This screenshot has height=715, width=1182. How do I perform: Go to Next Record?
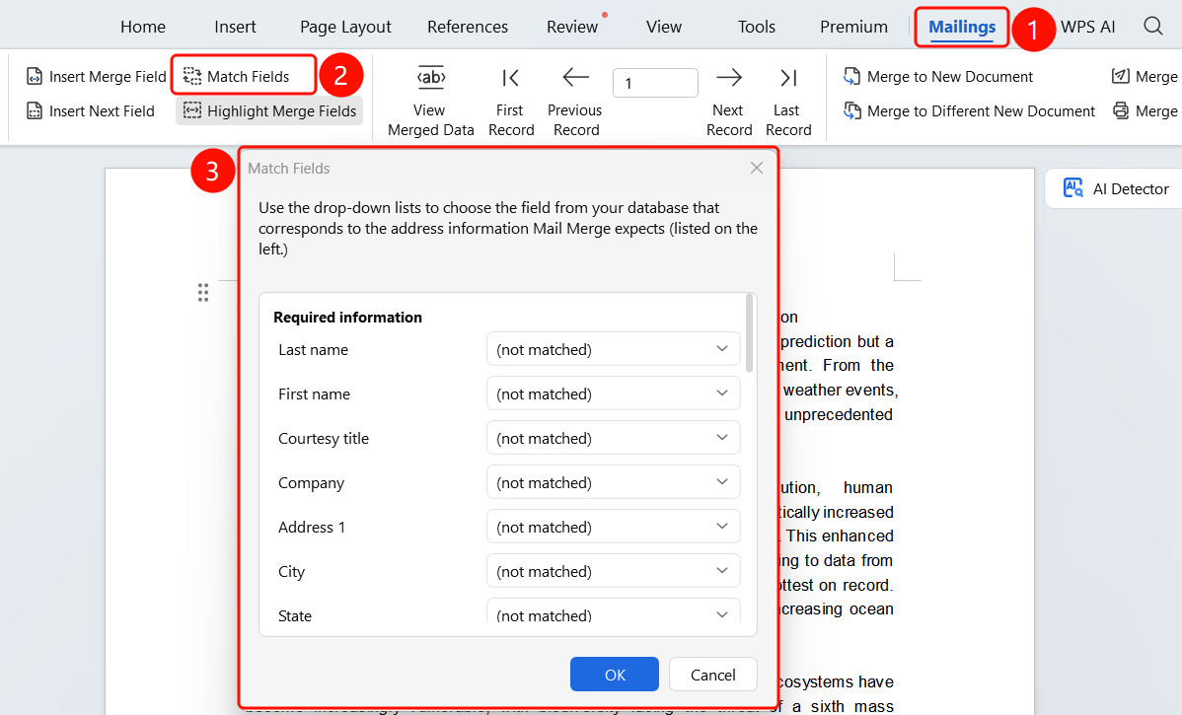pos(729,102)
